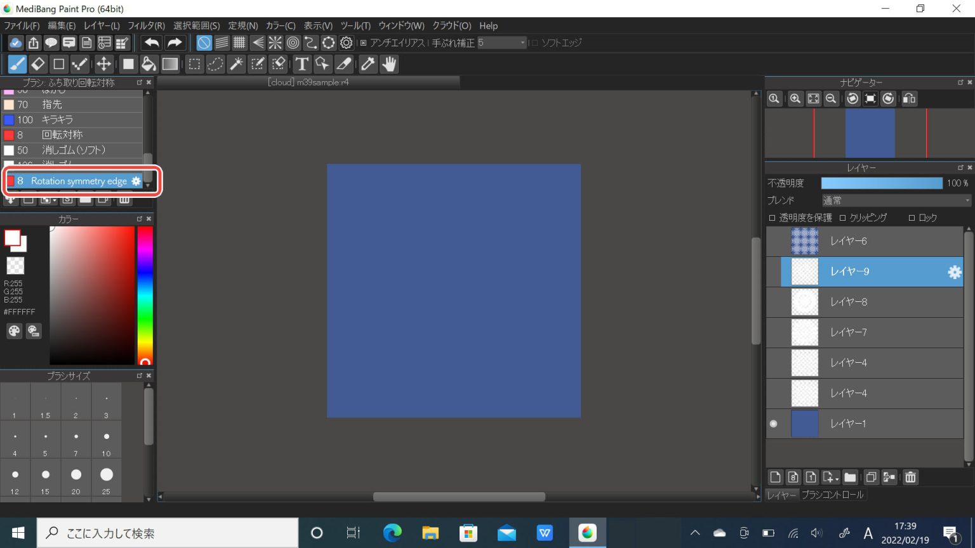Click the Windows search box
Screen dimensions: 975x548
tap(168, 533)
